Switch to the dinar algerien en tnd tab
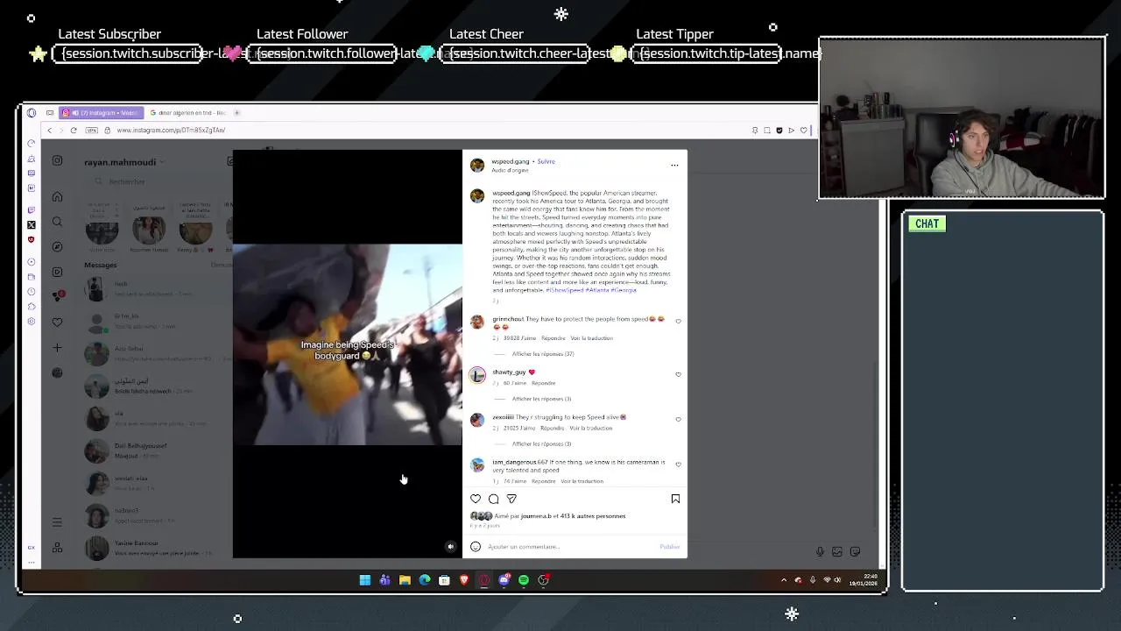The image size is (1121, 631). click(187, 112)
